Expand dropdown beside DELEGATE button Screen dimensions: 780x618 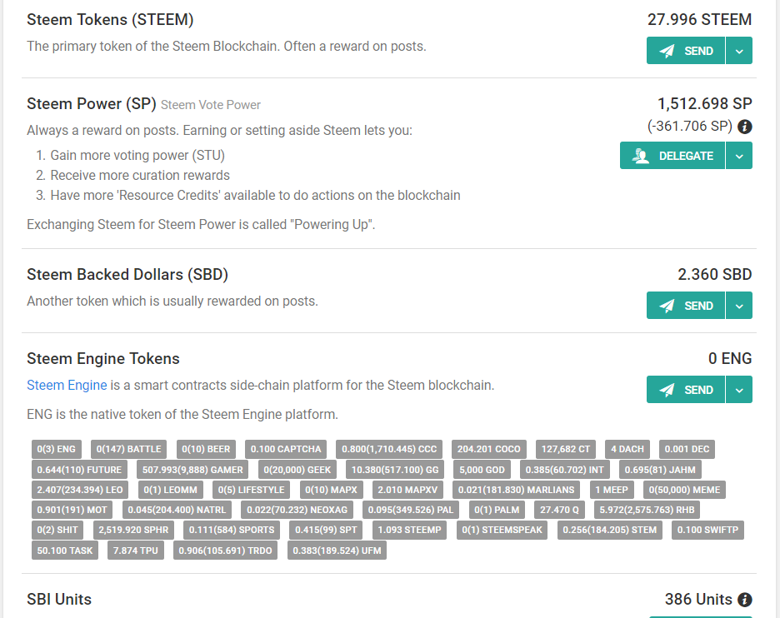click(x=739, y=156)
